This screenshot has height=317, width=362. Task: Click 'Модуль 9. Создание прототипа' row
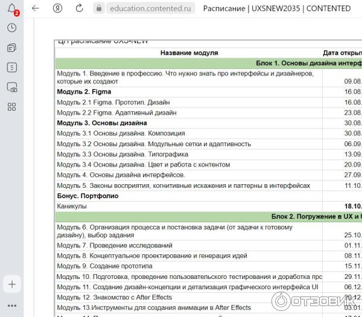tap(104, 266)
